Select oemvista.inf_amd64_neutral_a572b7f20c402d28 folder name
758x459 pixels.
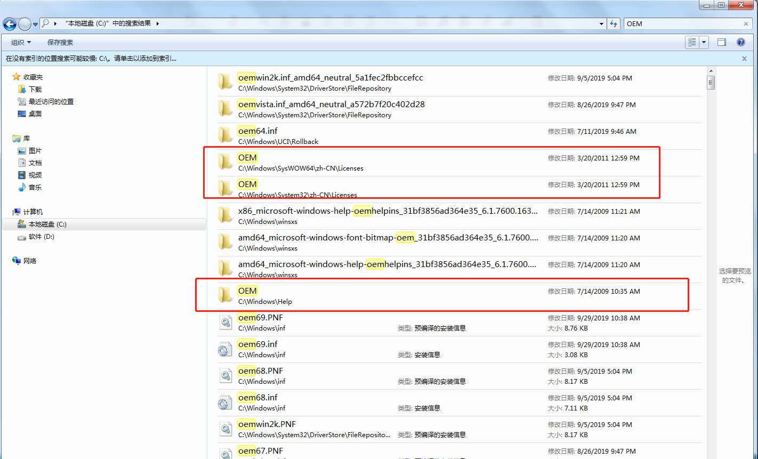(332, 104)
